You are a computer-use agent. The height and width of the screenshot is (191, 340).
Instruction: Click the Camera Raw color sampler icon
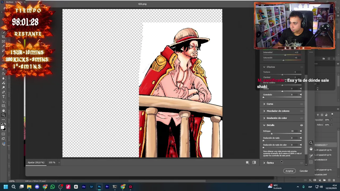point(311,156)
